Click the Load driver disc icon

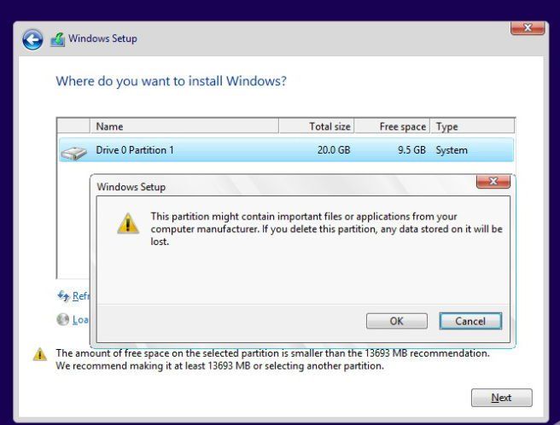coord(63,319)
